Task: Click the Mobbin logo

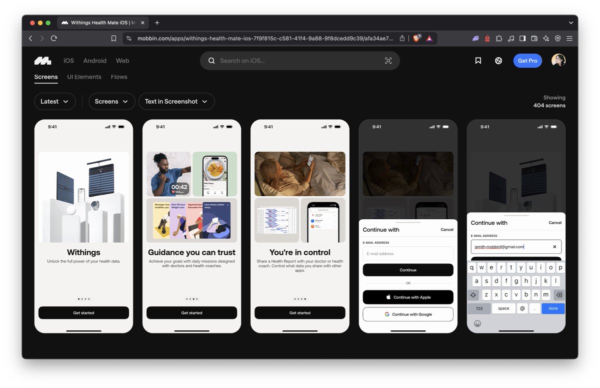Action: [x=43, y=61]
